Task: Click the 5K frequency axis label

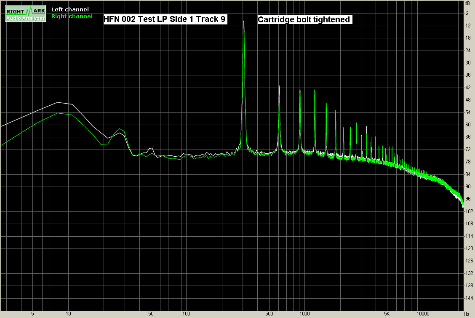Action: tap(387, 314)
